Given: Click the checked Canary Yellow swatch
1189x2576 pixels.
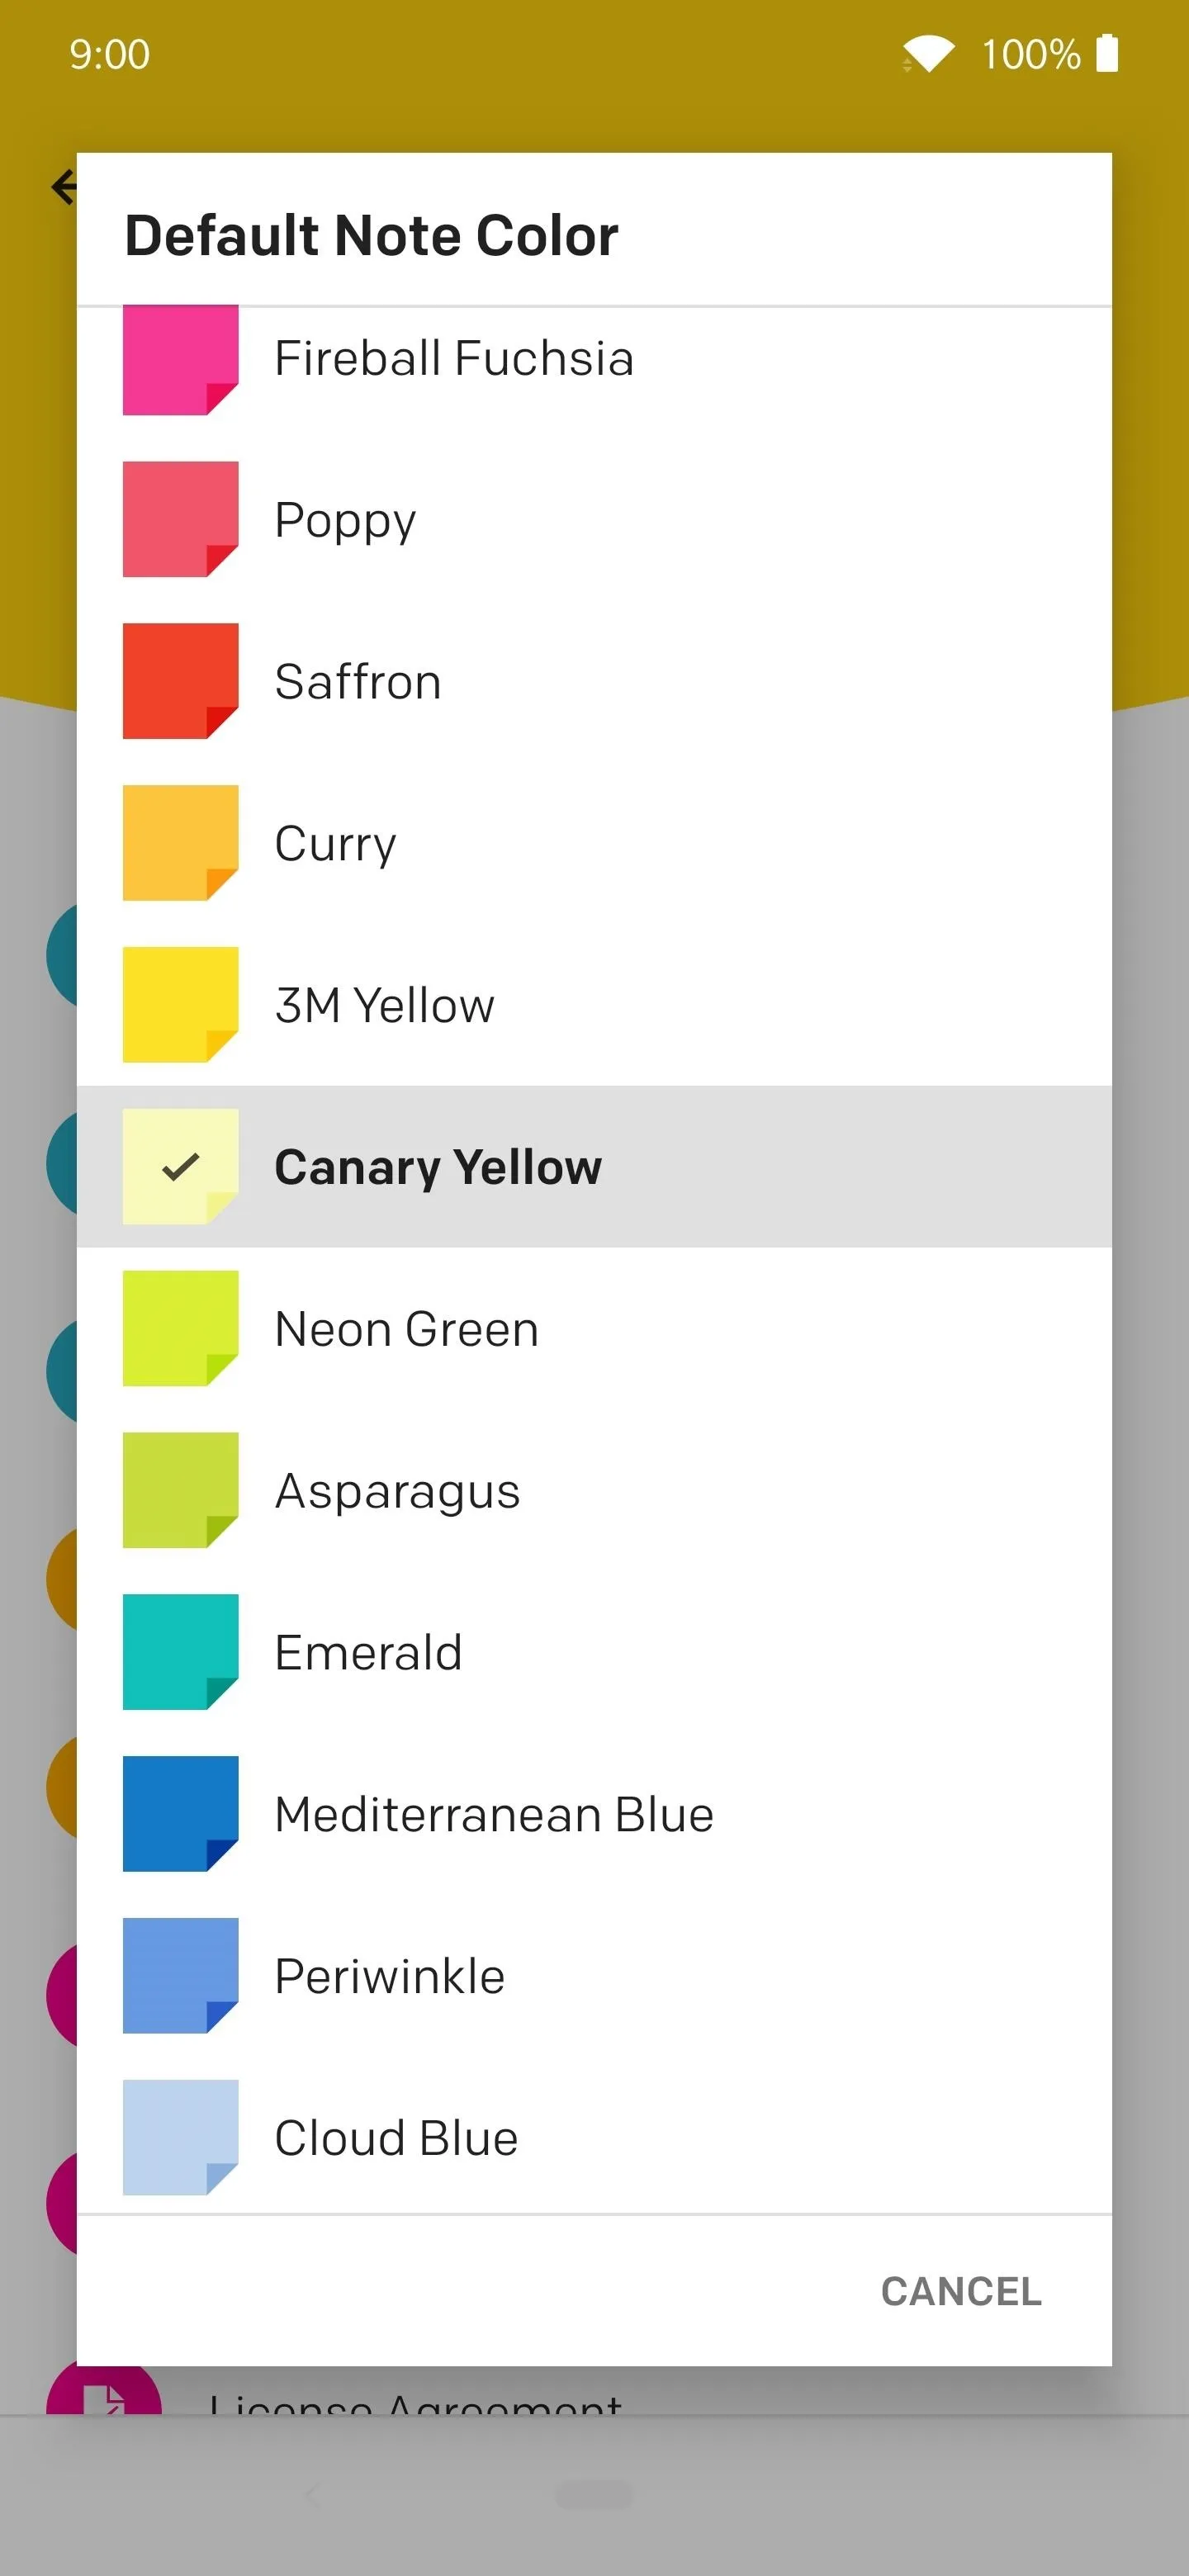Looking at the screenshot, I should (x=180, y=1166).
